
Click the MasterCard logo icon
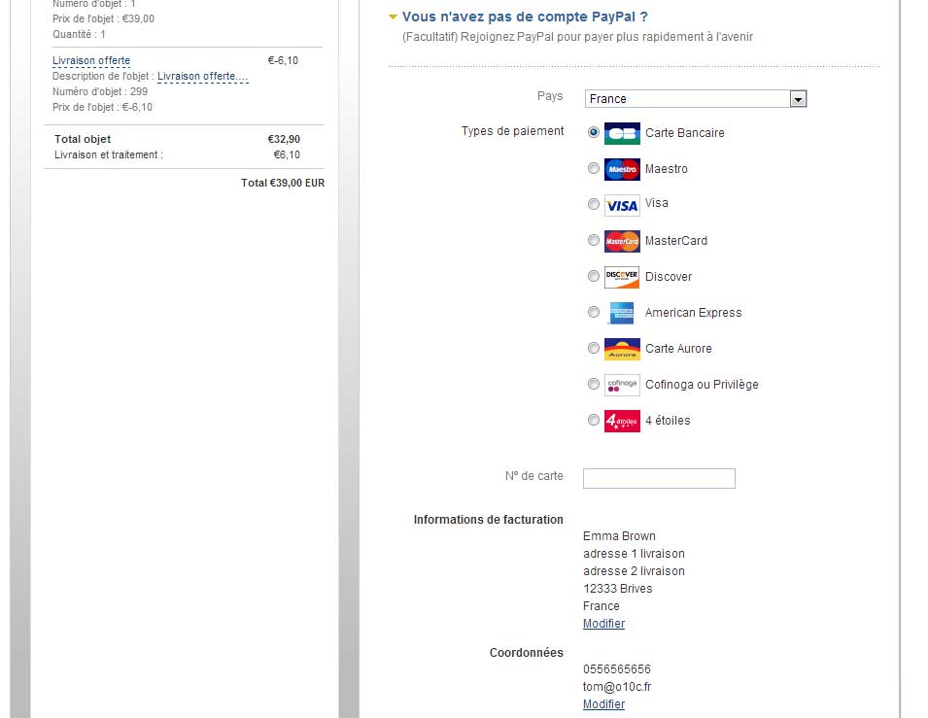tap(622, 241)
